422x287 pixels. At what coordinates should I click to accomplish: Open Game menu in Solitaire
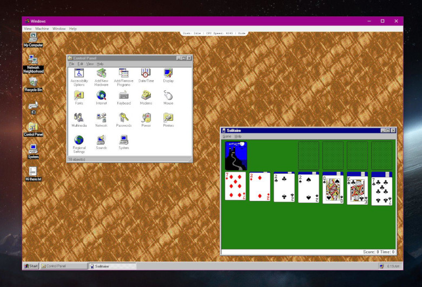coord(227,136)
